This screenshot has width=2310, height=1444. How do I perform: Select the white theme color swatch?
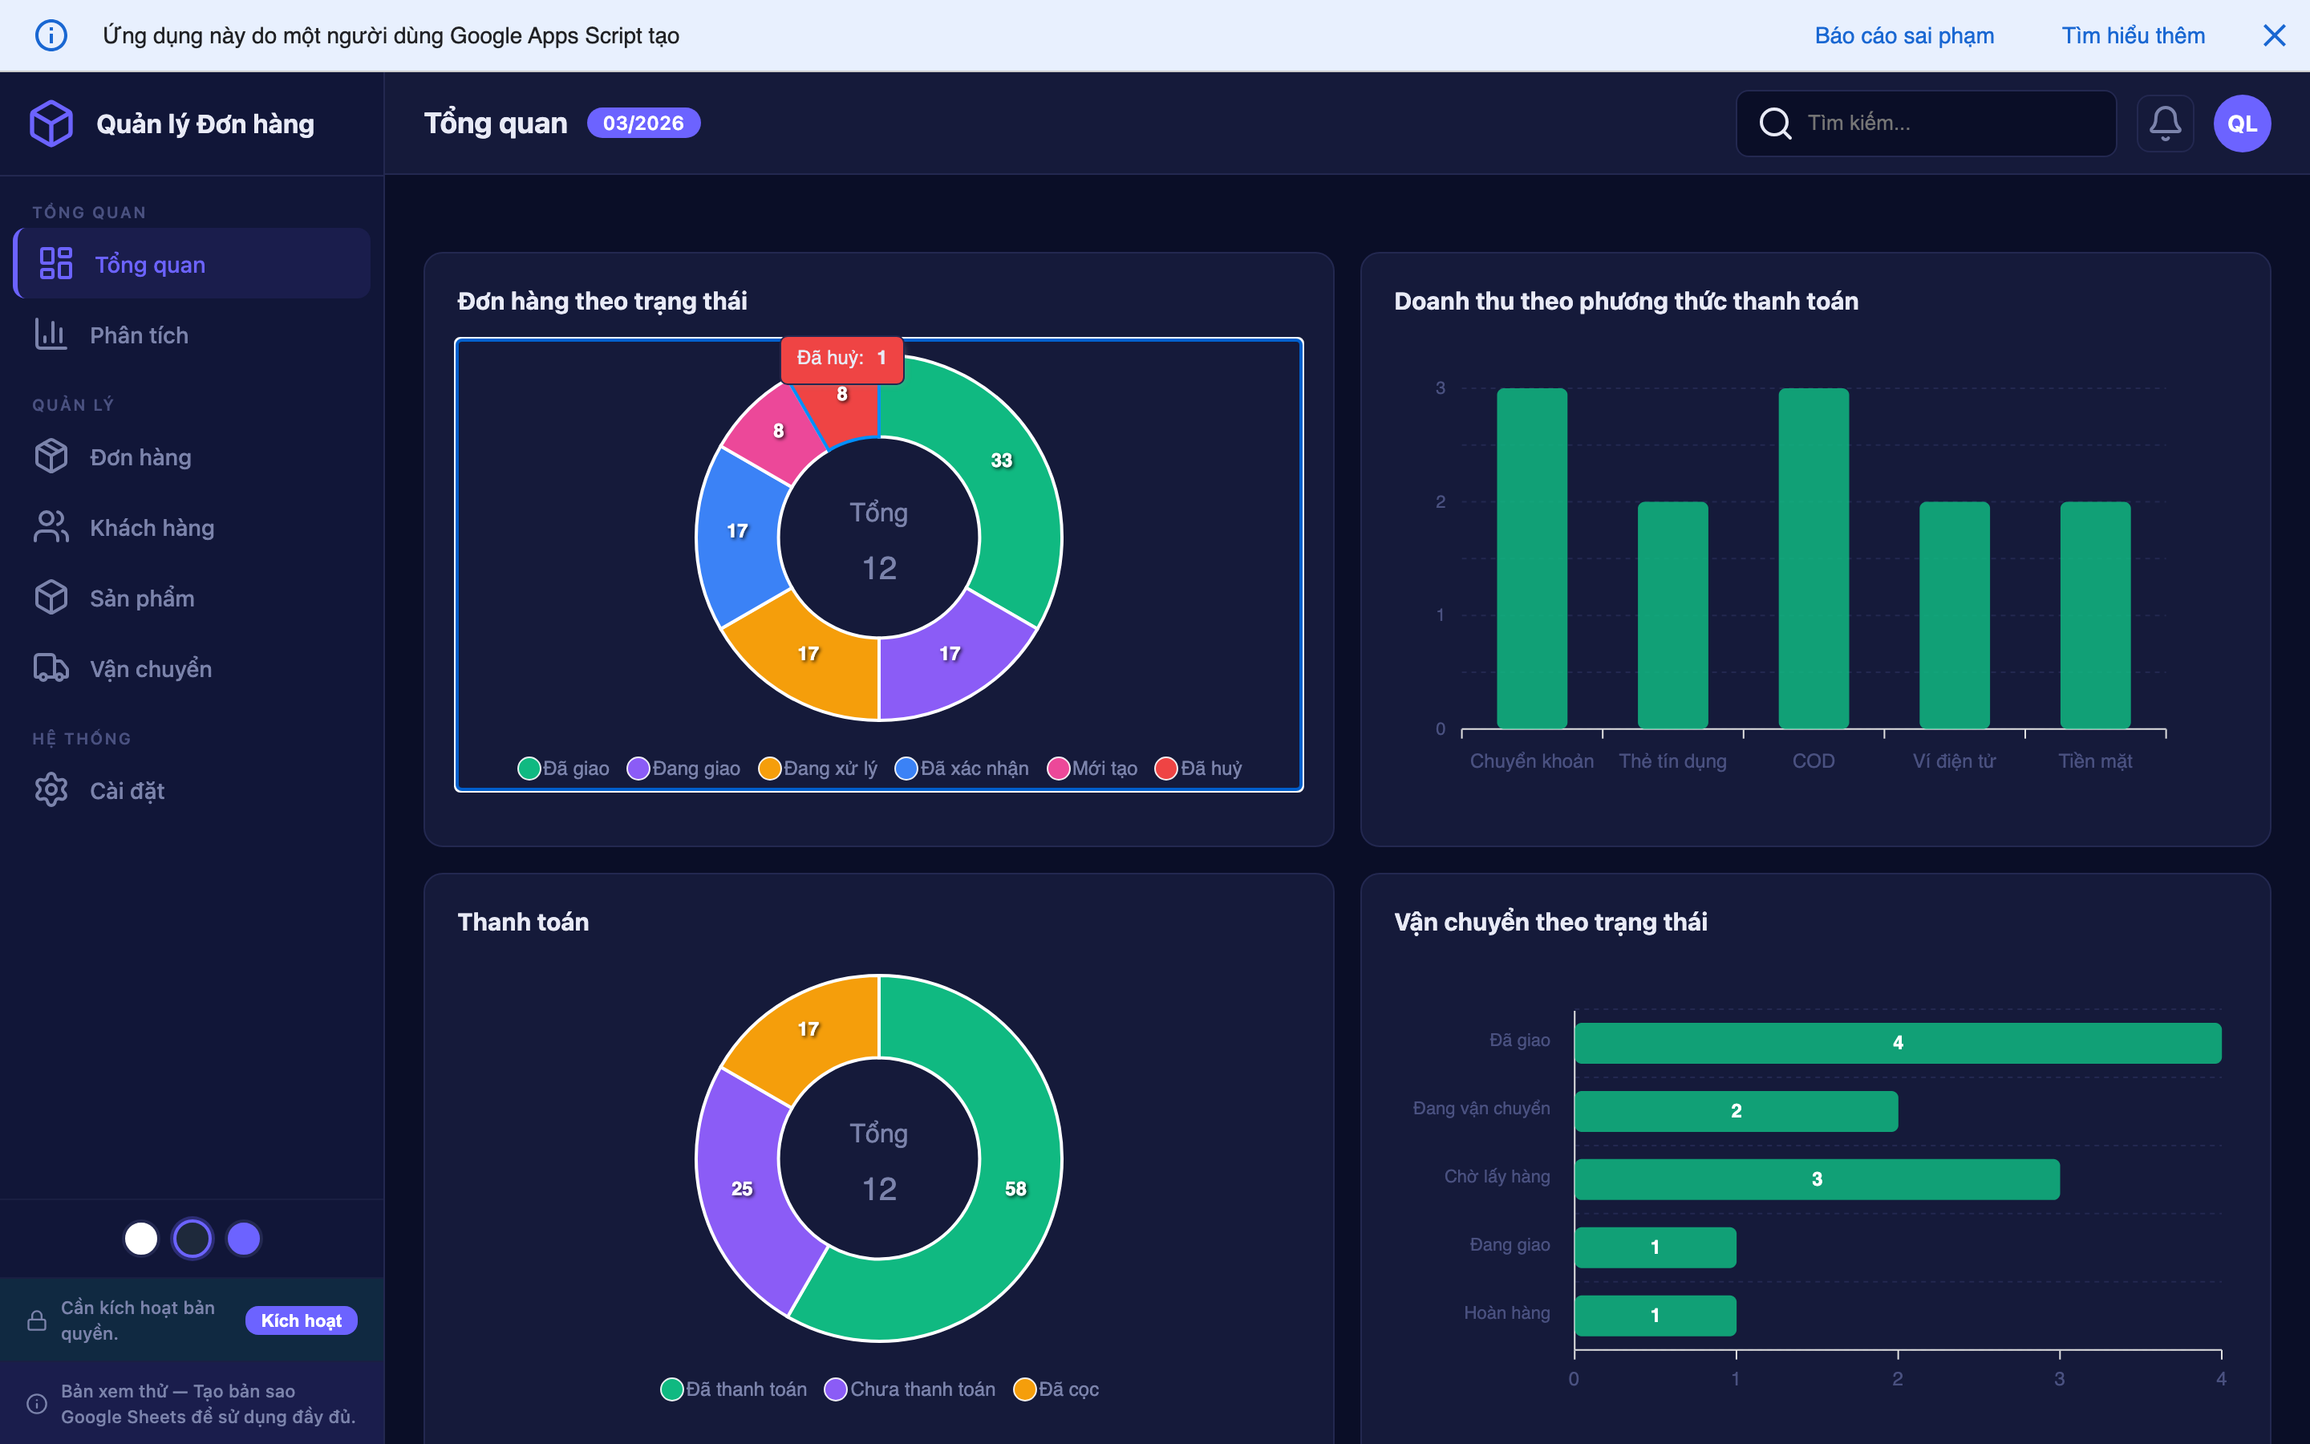141,1239
